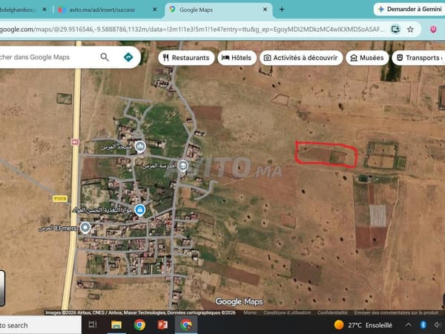445x334 pixels.
Task: Open Task View on the taskbar
Action: tap(93, 324)
